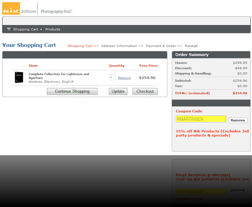
Task: Click the TOTAL: (estimated) label
Action: pos(192,93)
